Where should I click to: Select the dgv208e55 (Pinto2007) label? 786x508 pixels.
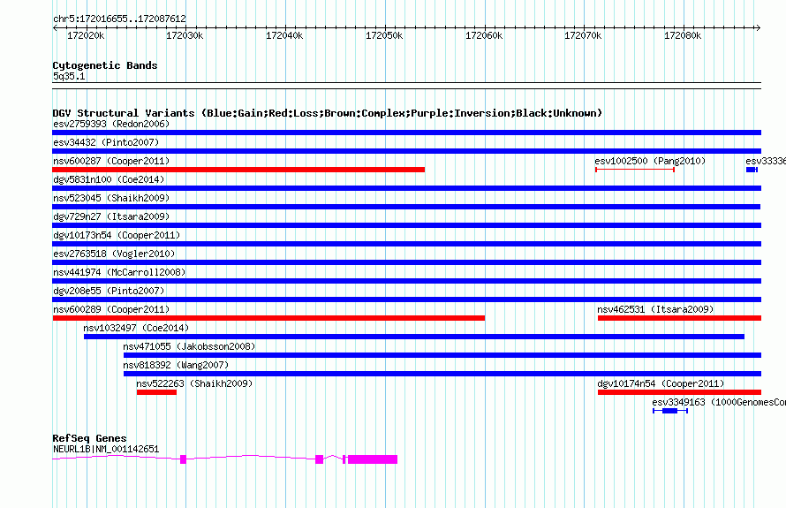click(x=109, y=291)
